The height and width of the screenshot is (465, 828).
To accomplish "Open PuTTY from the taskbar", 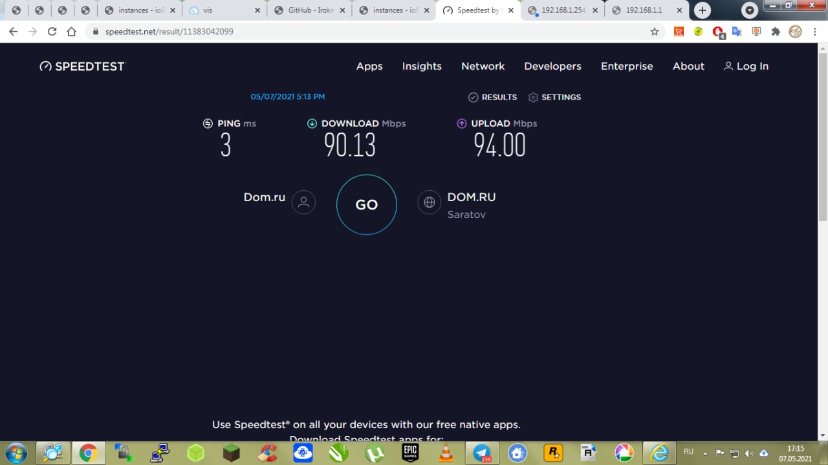I will click(x=160, y=453).
